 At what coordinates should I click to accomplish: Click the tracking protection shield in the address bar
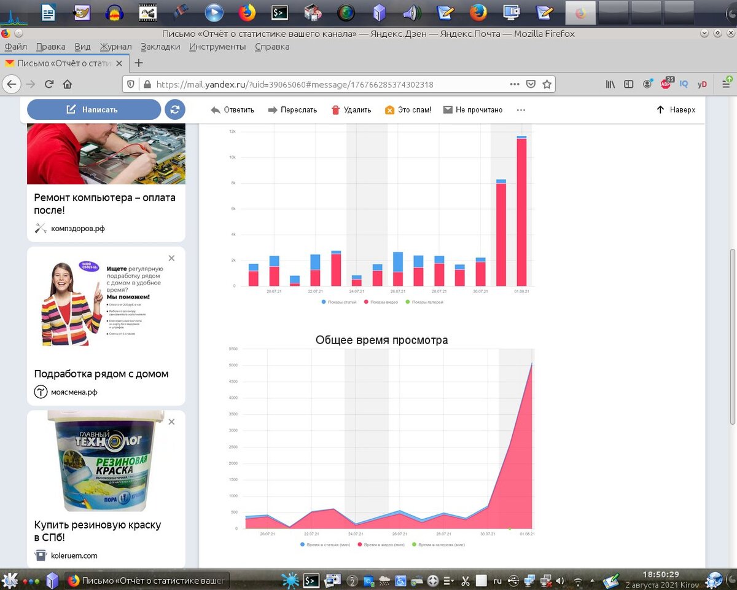130,84
